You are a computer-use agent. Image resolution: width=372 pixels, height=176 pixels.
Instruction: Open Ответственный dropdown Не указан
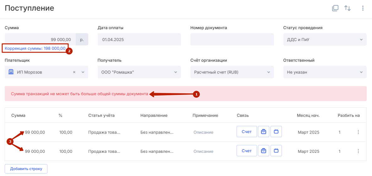click(x=325, y=72)
